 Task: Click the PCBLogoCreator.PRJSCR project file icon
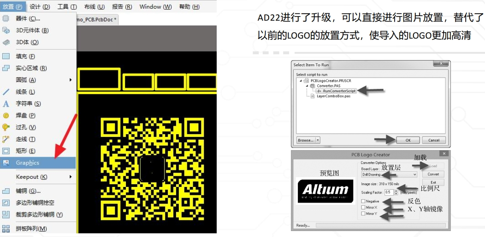306,81
